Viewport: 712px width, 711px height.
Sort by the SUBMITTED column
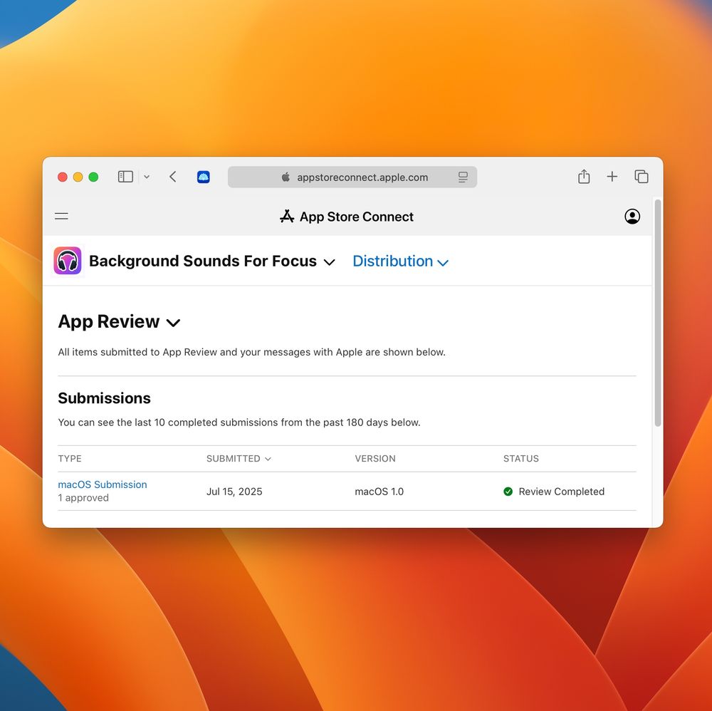239,458
